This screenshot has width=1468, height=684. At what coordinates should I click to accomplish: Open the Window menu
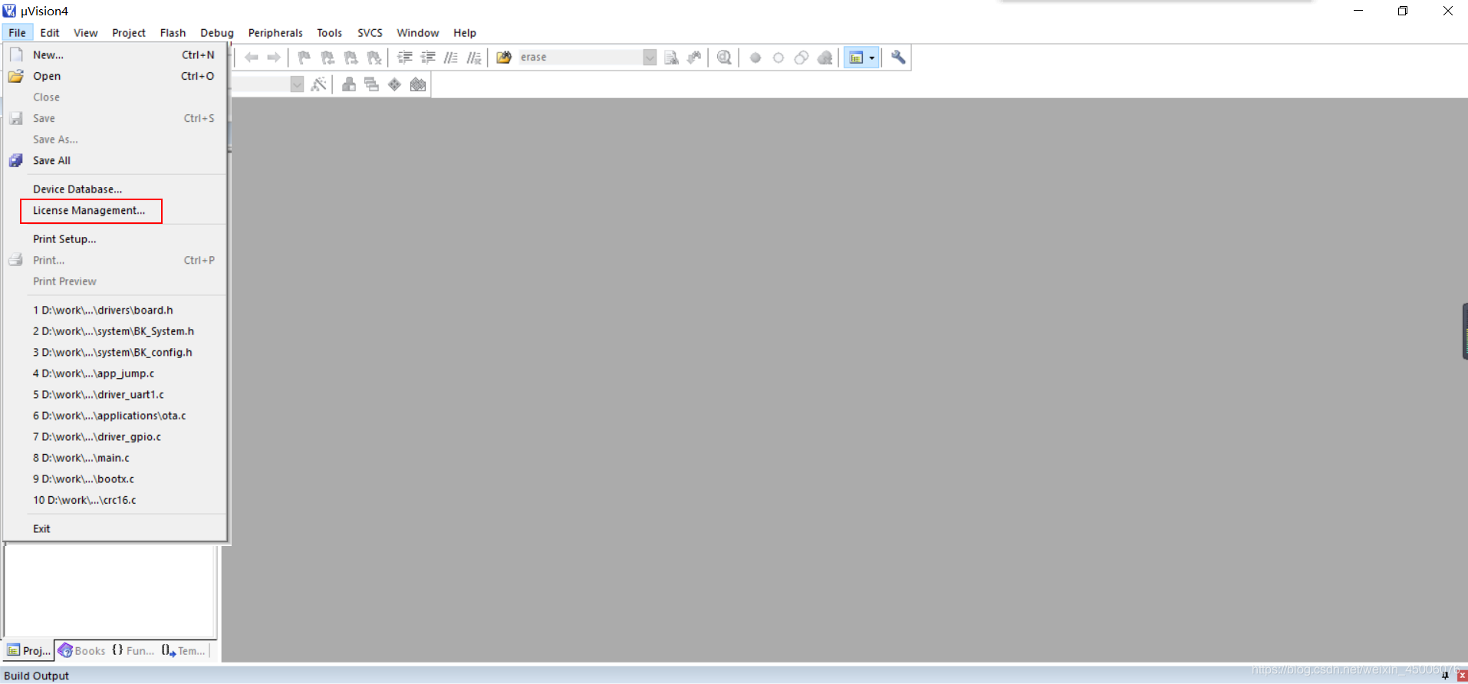pyautogui.click(x=418, y=33)
